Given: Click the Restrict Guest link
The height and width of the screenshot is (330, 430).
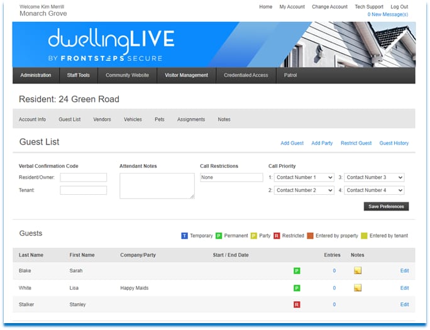Looking at the screenshot, I should click(x=356, y=143).
